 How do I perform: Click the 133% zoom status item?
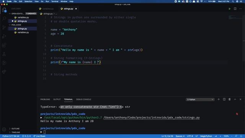[x=226, y=136]
